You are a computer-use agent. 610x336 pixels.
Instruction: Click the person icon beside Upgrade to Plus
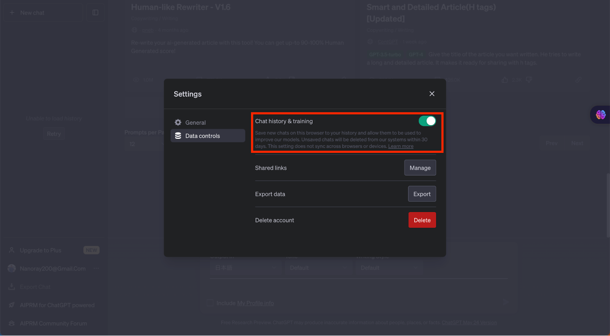[12, 250]
